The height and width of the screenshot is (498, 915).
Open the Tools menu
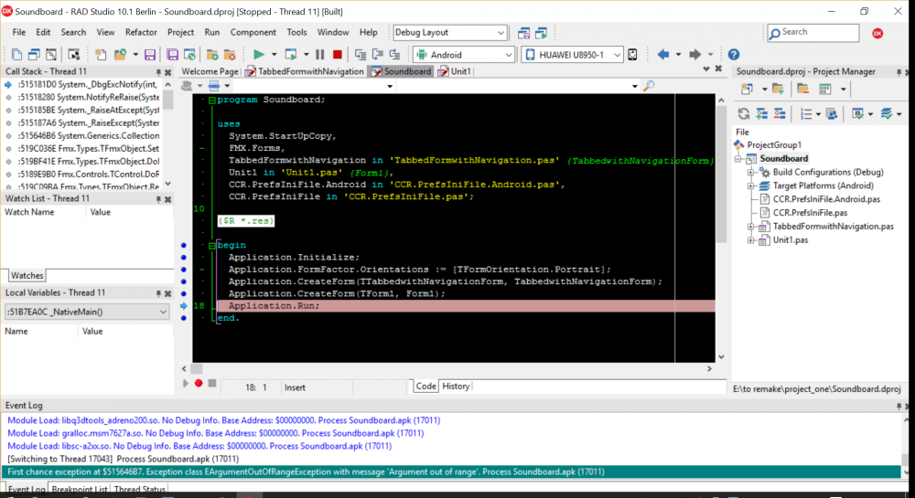(296, 33)
